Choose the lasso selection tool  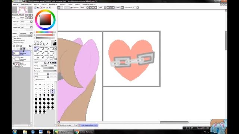coord(38,42)
